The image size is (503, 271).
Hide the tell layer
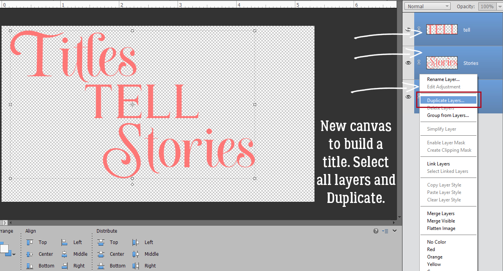pyautogui.click(x=408, y=30)
